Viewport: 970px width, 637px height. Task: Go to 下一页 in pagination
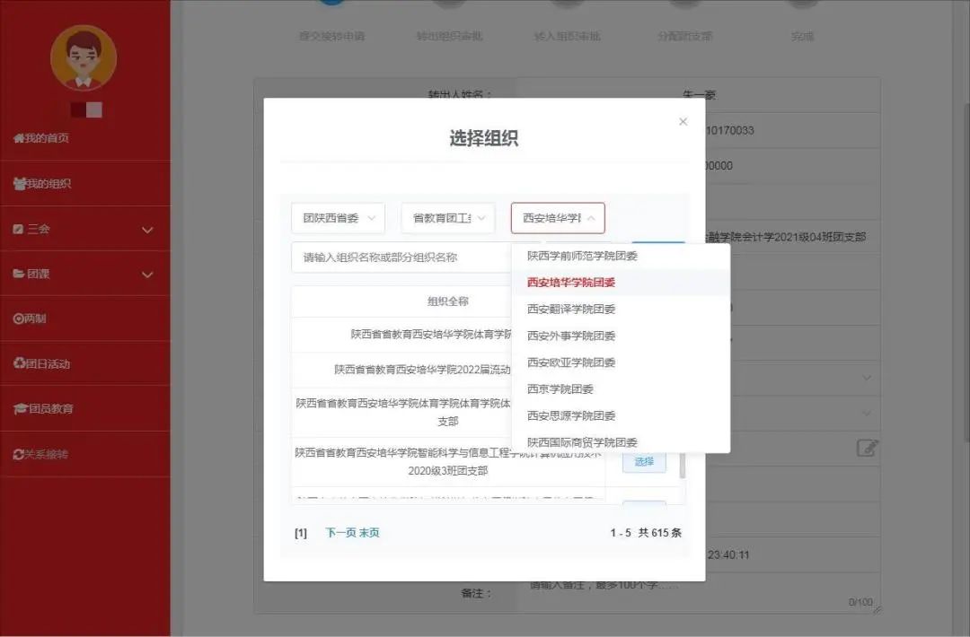pyautogui.click(x=340, y=533)
